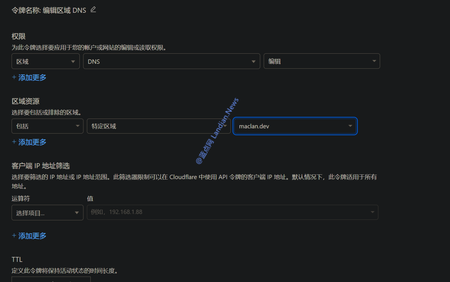Open the 选择项目... operator dropdown
Screen dimensions: 450x282
[47, 213]
